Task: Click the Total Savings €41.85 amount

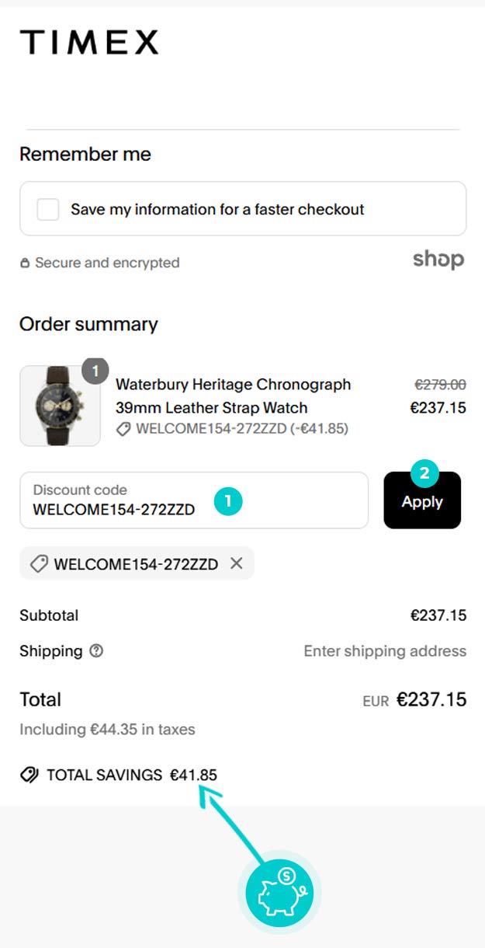Action: pyautogui.click(x=193, y=775)
